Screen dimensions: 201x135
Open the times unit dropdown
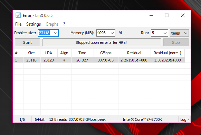(179, 33)
